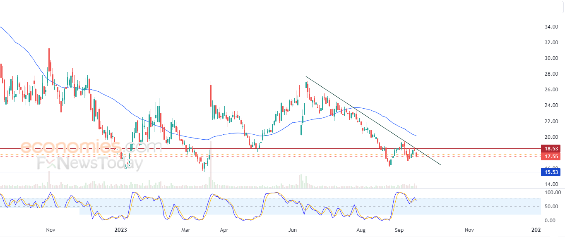Click the Aug label on time axis
This screenshot has height=238, width=565.
361,230
